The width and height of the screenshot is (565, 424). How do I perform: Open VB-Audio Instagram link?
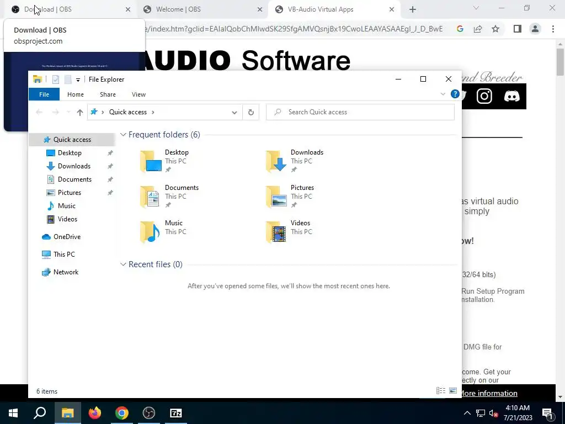[x=484, y=96]
